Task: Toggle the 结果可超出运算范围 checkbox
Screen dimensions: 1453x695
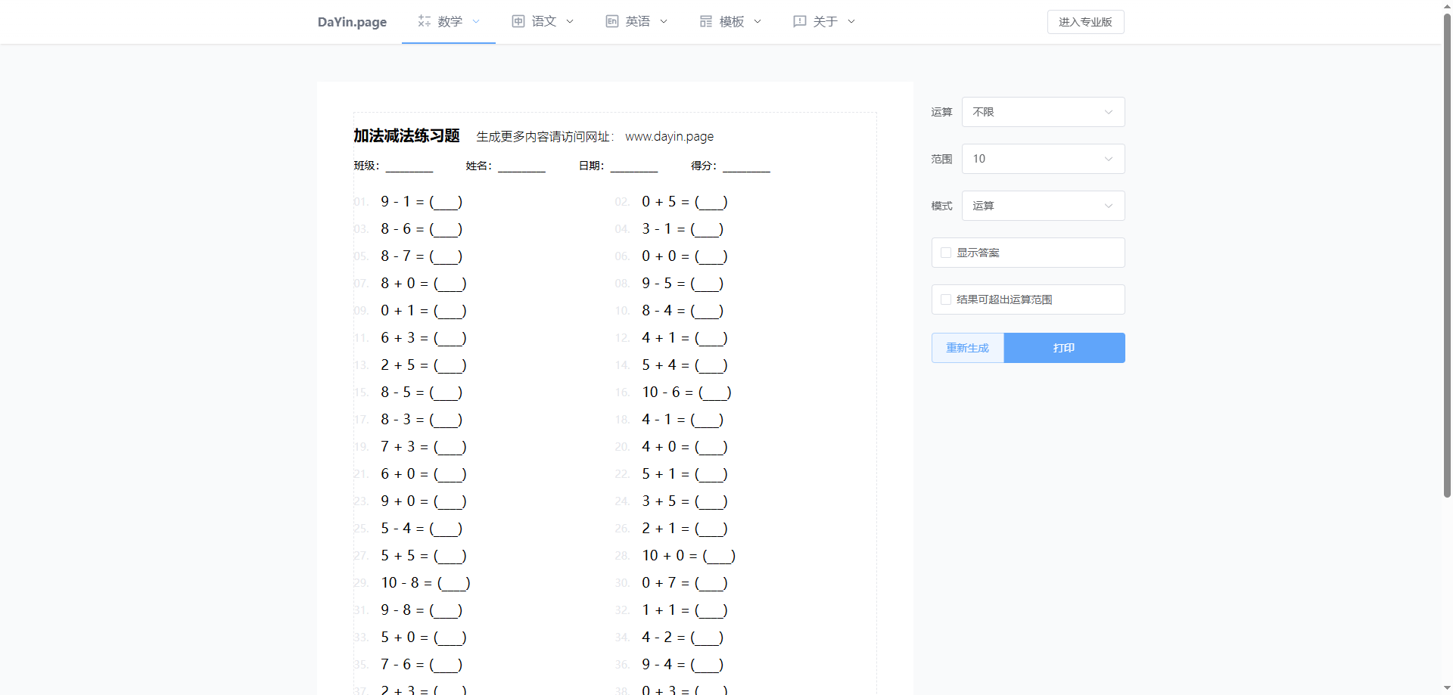Action: tap(946, 299)
